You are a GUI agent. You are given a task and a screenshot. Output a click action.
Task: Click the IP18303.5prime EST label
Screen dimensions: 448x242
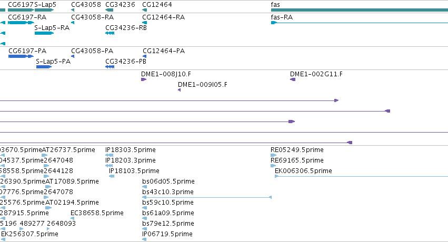[131, 150]
